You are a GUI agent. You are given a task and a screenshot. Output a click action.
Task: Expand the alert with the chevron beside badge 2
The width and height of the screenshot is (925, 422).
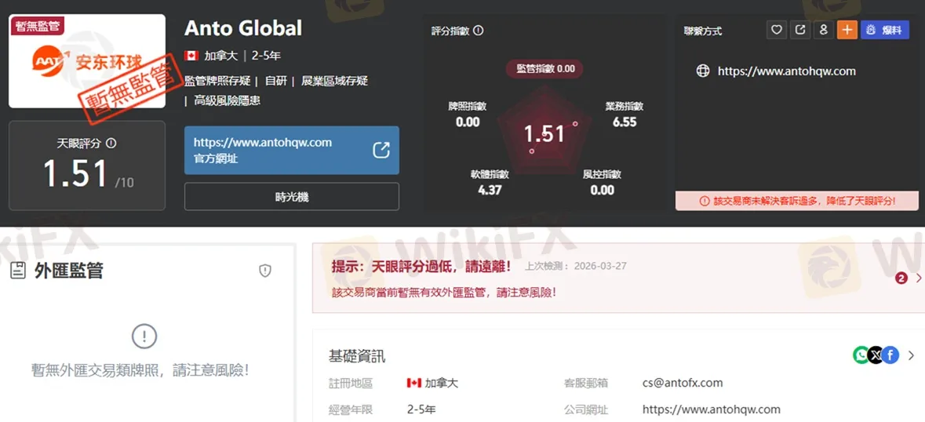(918, 278)
